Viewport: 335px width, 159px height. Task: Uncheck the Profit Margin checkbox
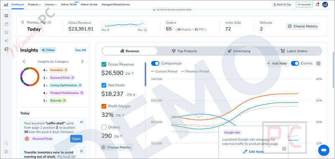(x=104, y=106)
